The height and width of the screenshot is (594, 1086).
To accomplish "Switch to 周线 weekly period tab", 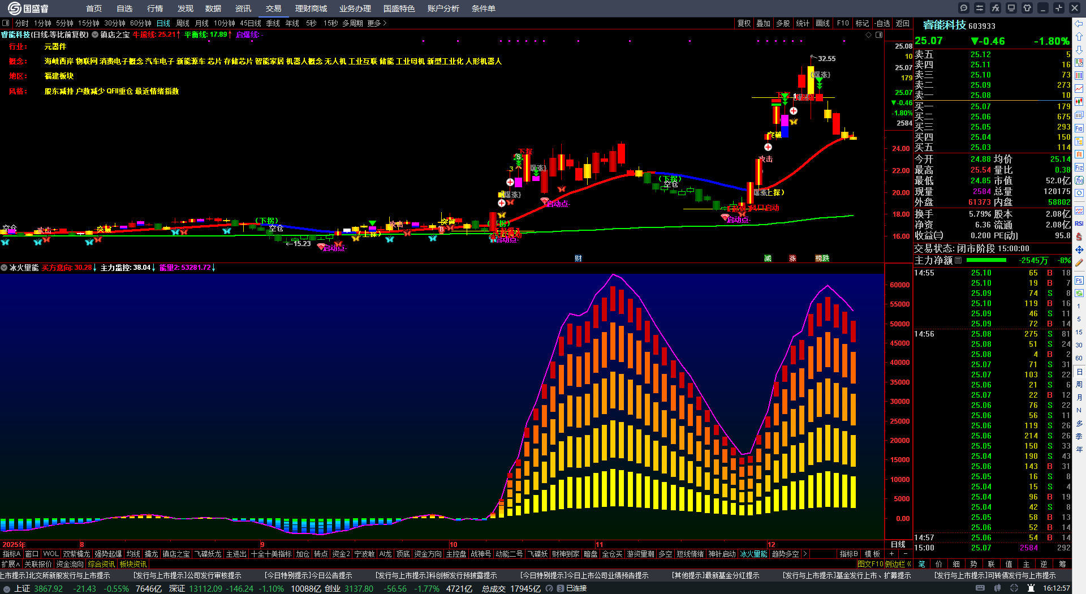I will [183, 23].
